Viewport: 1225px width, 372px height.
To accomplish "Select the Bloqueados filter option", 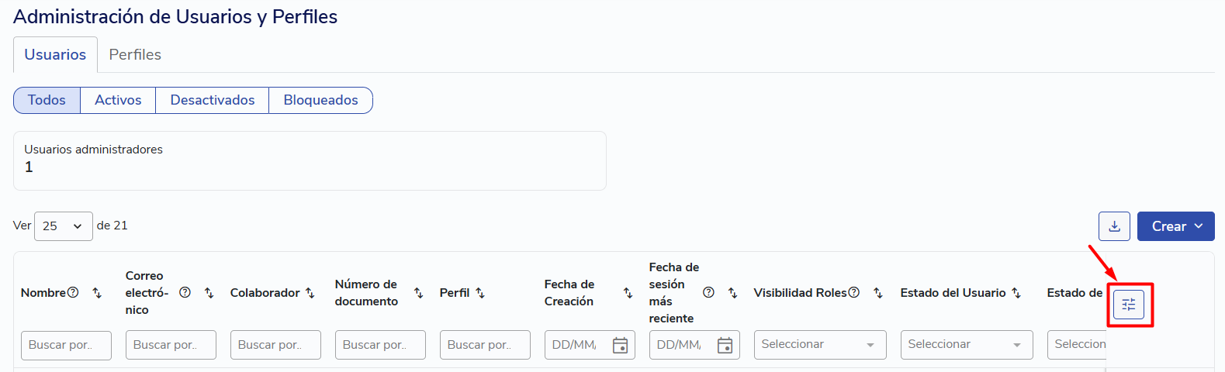I will point(320,100).
